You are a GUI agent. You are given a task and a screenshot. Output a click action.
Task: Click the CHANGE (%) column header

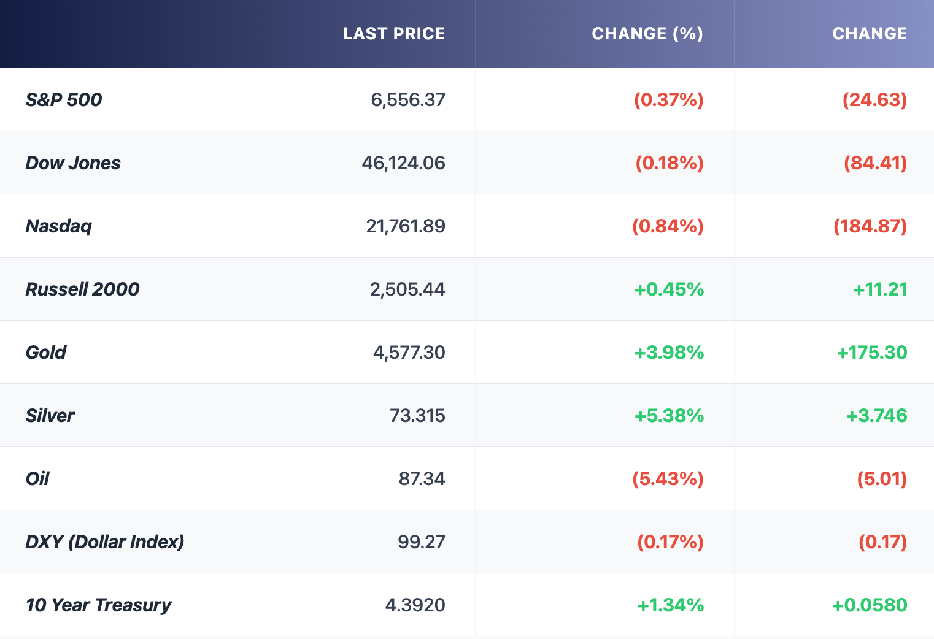(x=647, y=34)
